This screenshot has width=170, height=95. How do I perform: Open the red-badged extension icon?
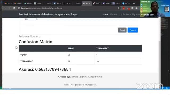(128, 8)
